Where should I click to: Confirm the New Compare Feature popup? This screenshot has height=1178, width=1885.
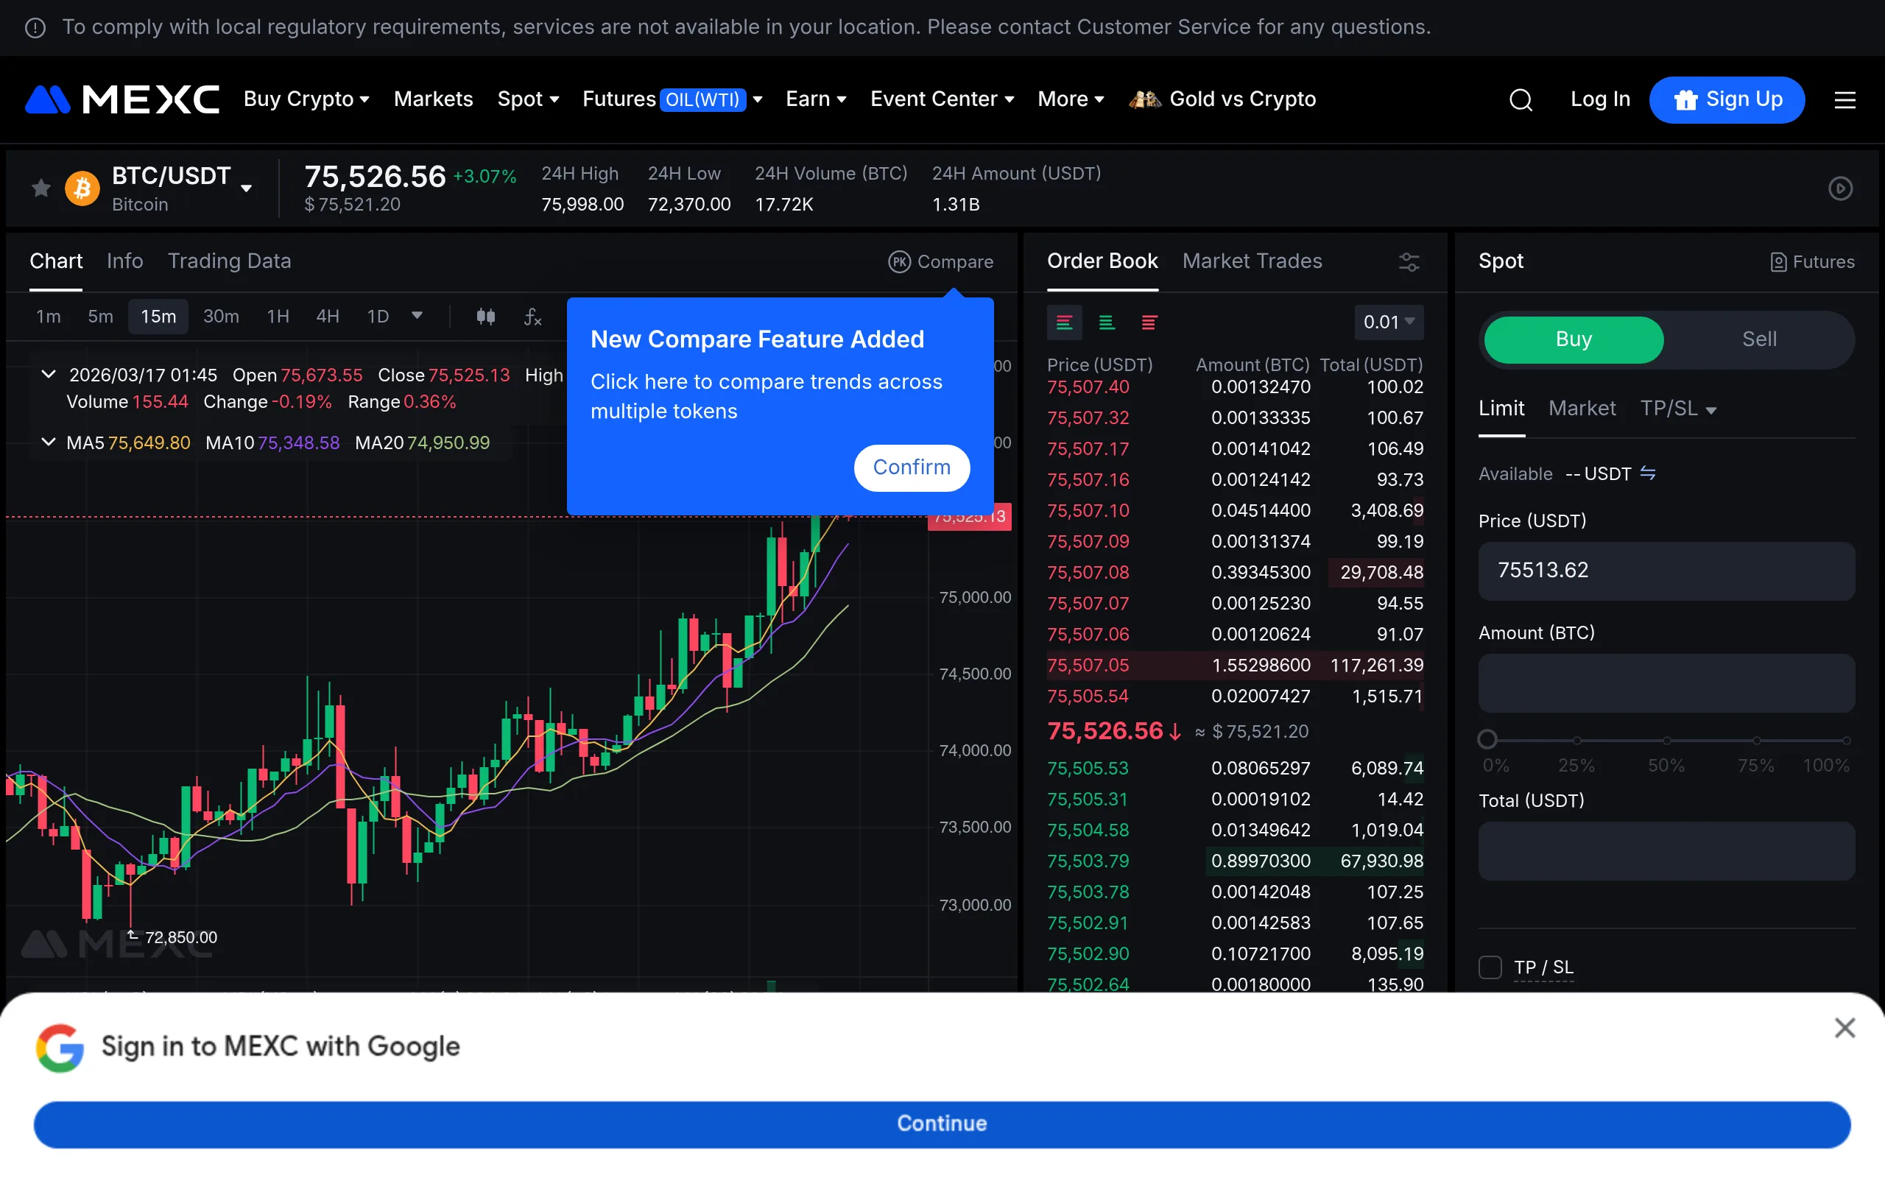click(x=912, y=468)
